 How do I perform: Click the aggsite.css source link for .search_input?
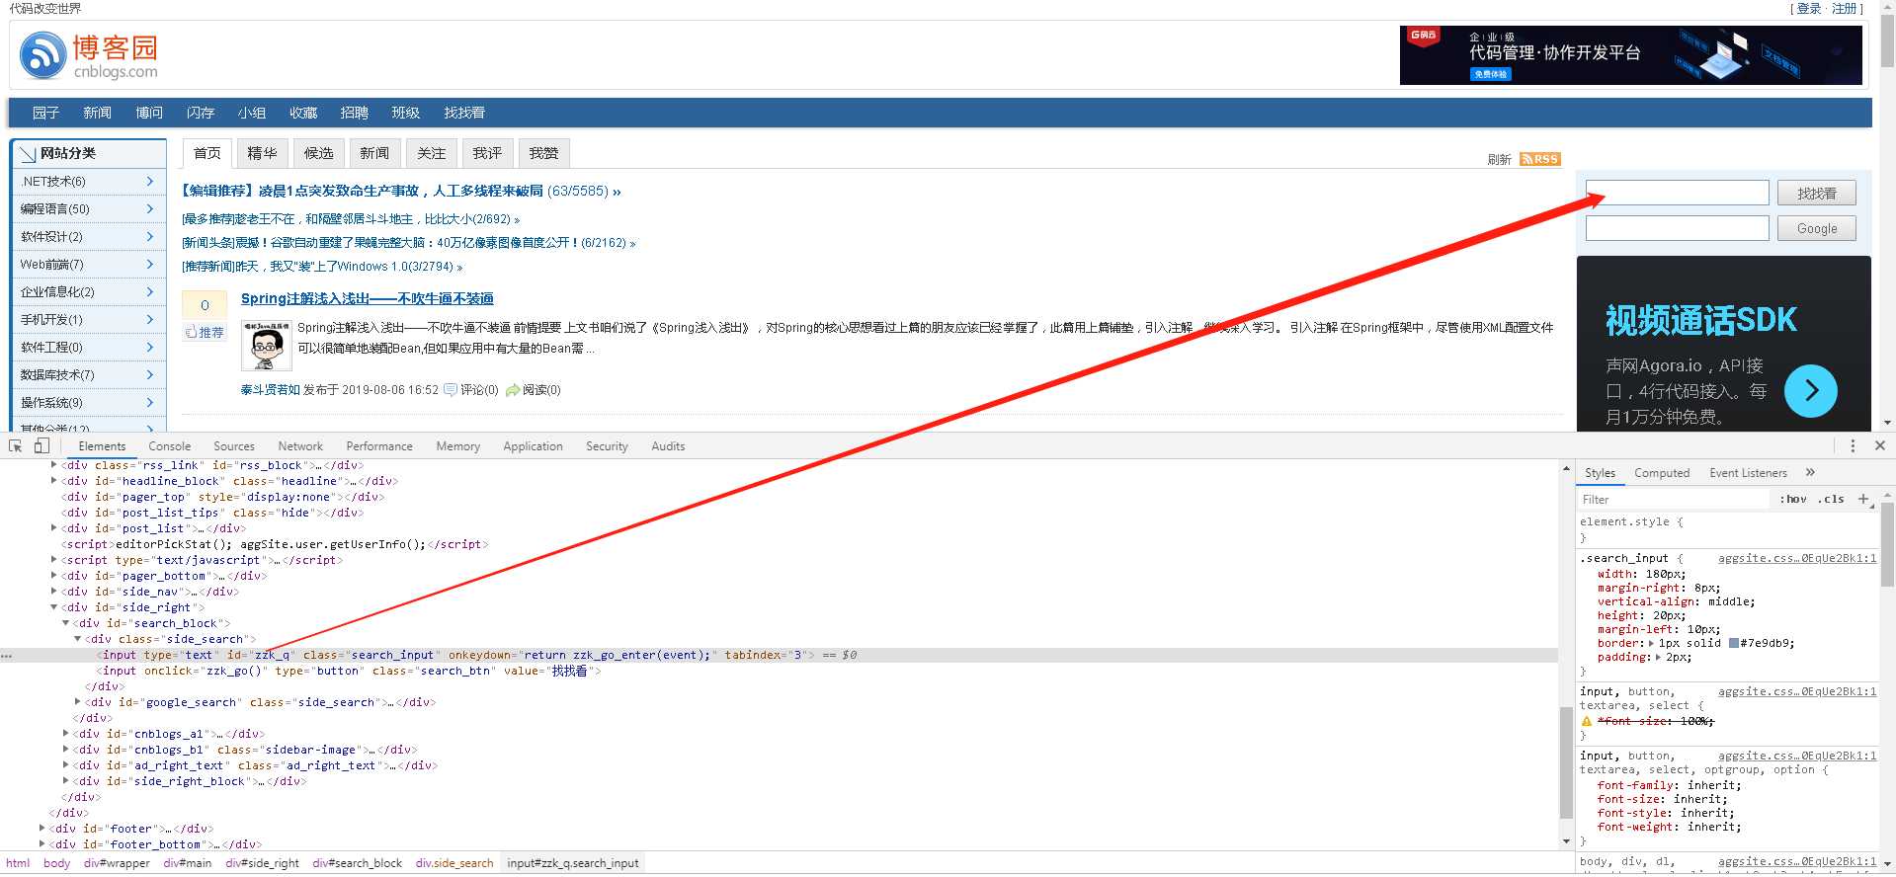[1796, 559]
